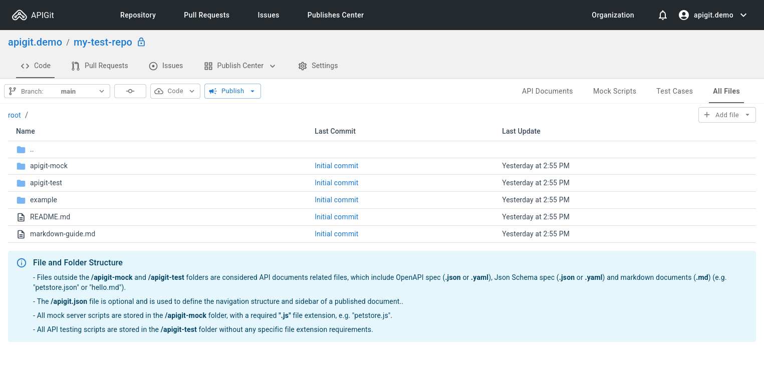Open Issues in the top navigation
764x370 pixels.
[269, 15]
